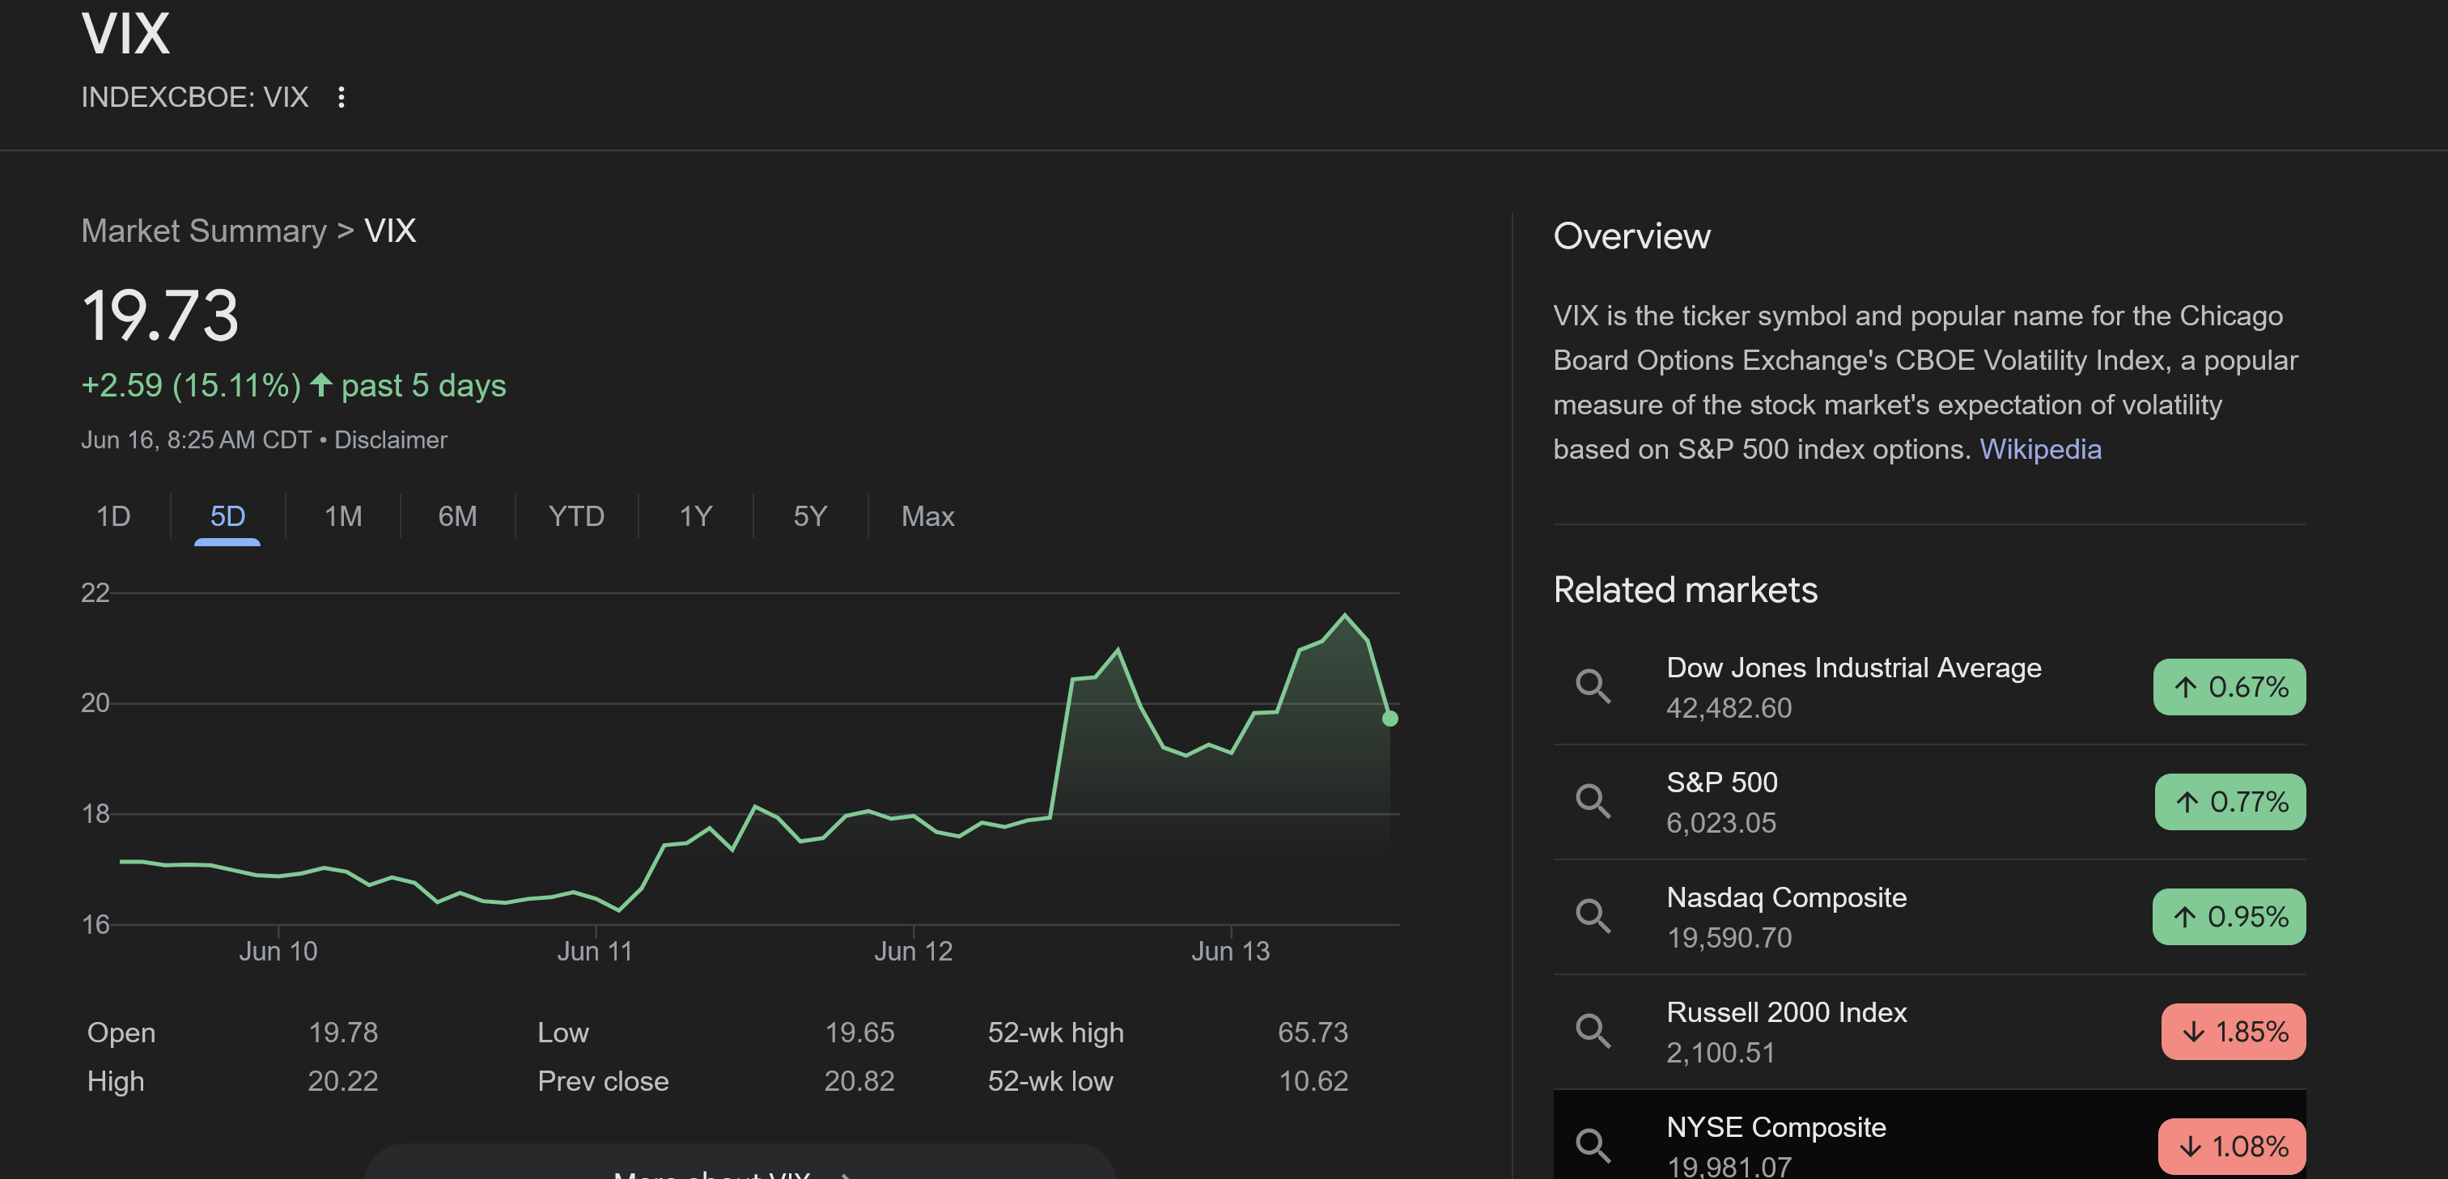Click search icon next to NYSE Composite
The image size is (2448, 1179).
click(x=1593, y=1146)
